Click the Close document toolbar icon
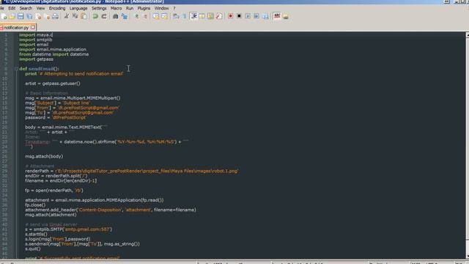This screenshot has width=469, height=264. pos(38,16)
